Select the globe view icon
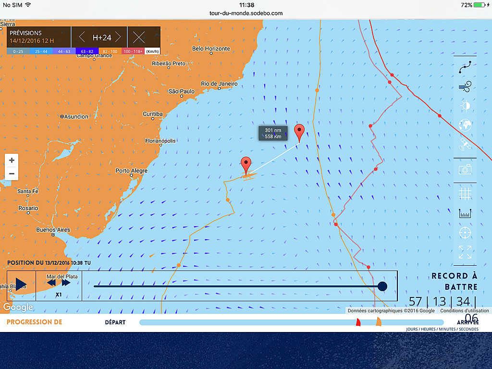 pos(465,125)
